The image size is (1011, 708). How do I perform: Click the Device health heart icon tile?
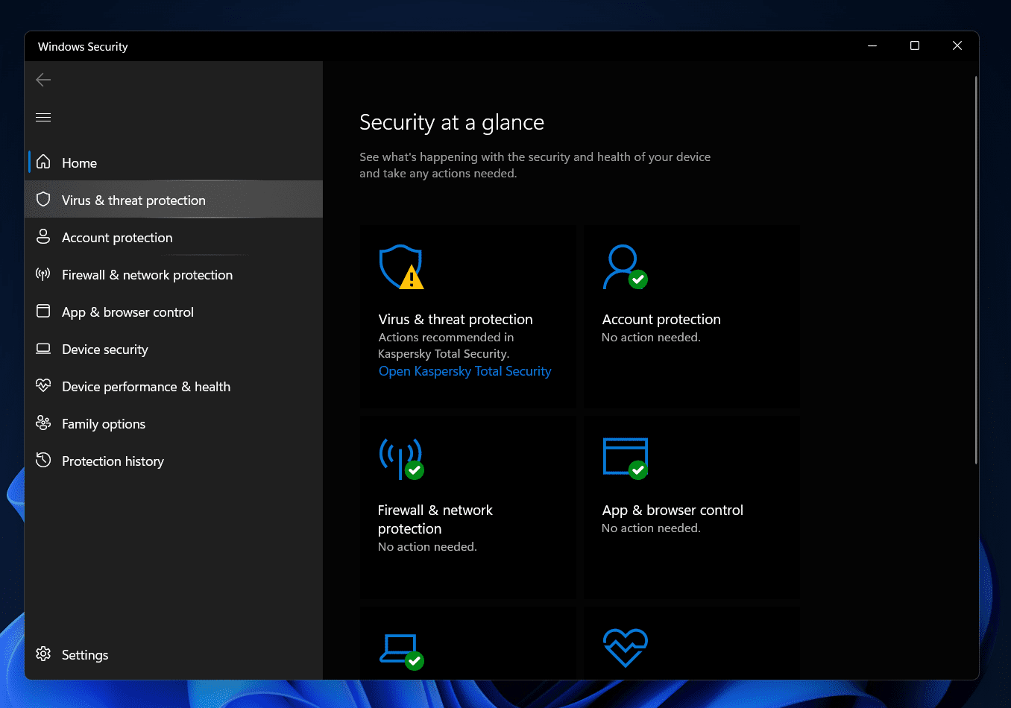[625, 648]
